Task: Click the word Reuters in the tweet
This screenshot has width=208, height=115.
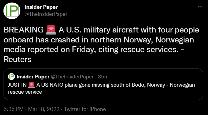Action: (18, 59)
